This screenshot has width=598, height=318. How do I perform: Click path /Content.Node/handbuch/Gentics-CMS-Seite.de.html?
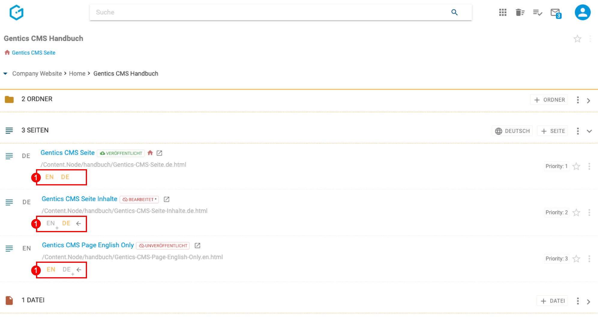pyautogui.click(x=113, y=165)
